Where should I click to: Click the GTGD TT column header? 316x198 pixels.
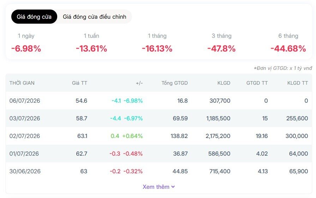(257, 83)
